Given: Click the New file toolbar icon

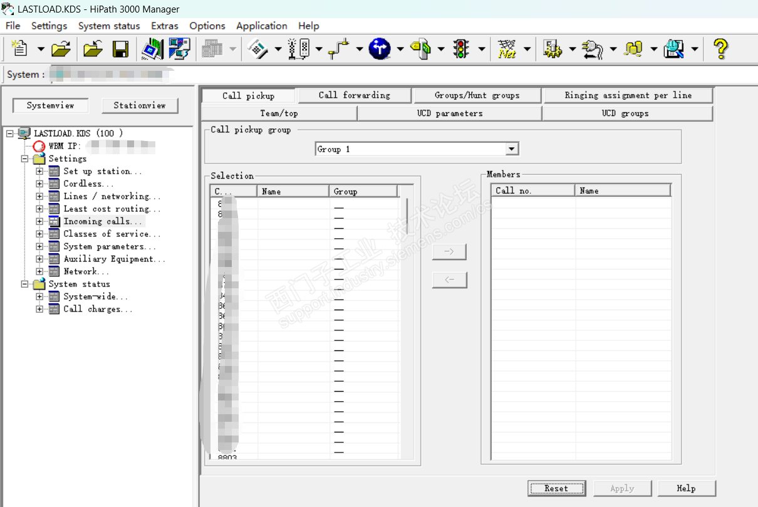Looking at the screenshot, I should tap(20, 48).
